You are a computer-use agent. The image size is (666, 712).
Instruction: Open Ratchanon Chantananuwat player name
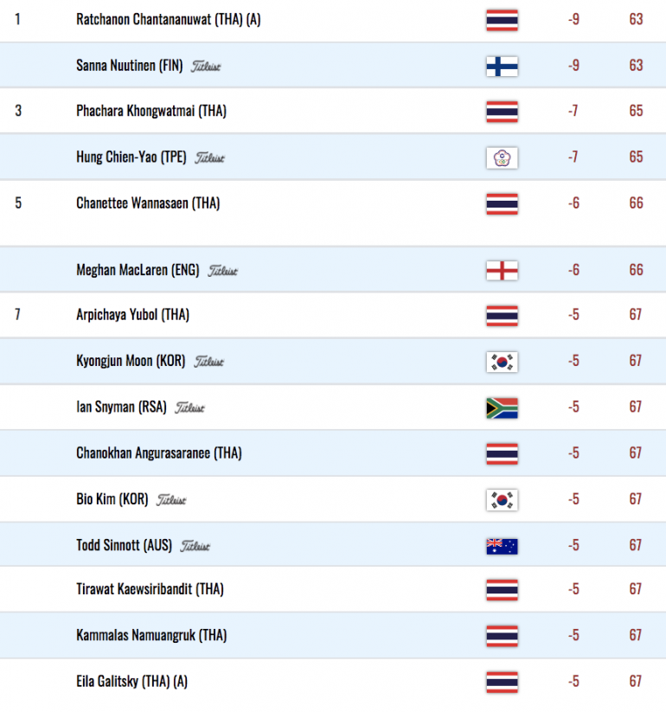click(169, 20)
